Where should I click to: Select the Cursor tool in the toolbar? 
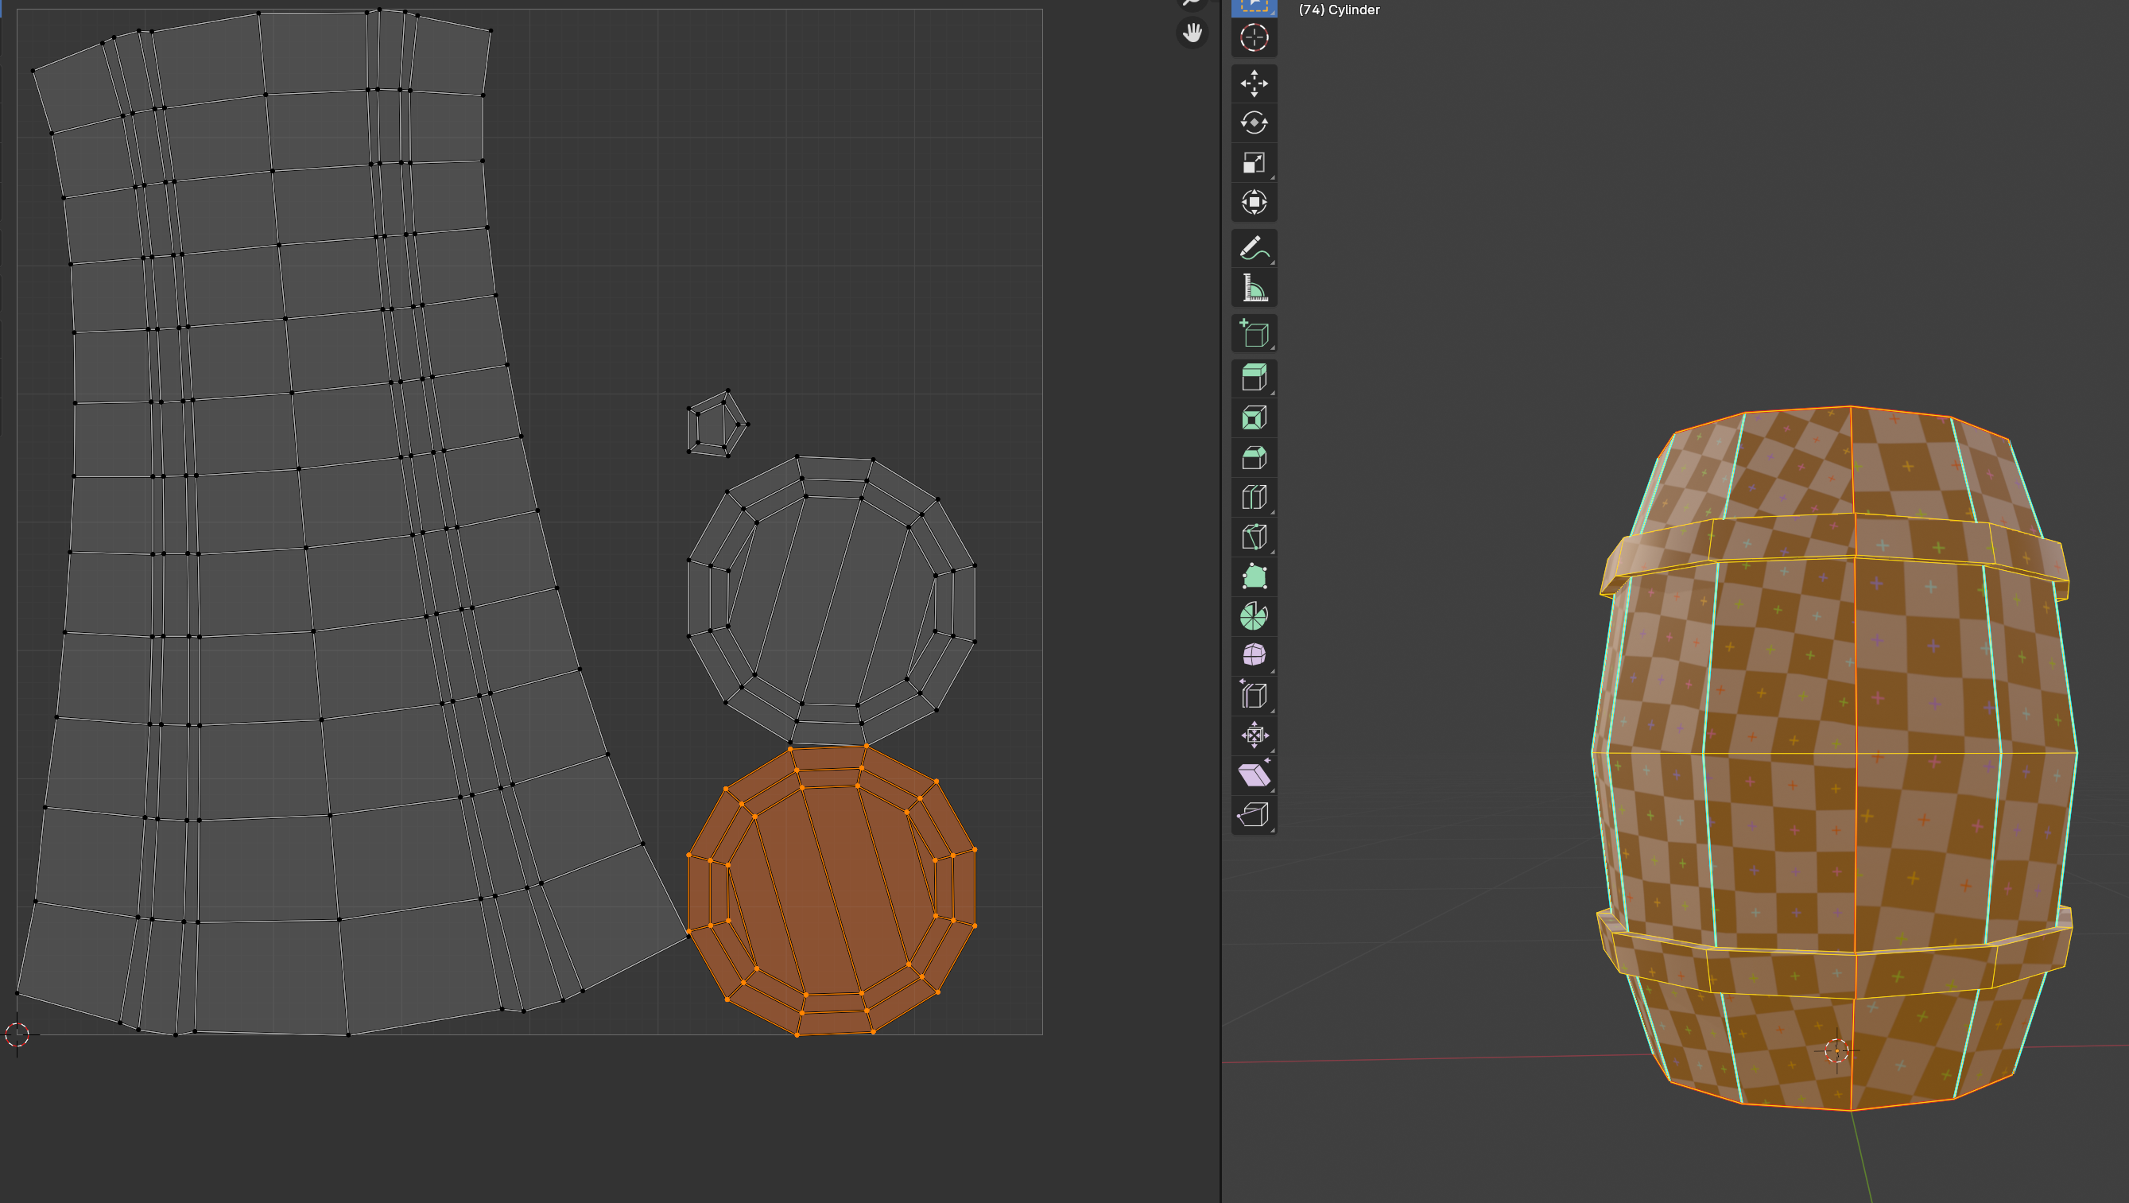point(1254,38)
